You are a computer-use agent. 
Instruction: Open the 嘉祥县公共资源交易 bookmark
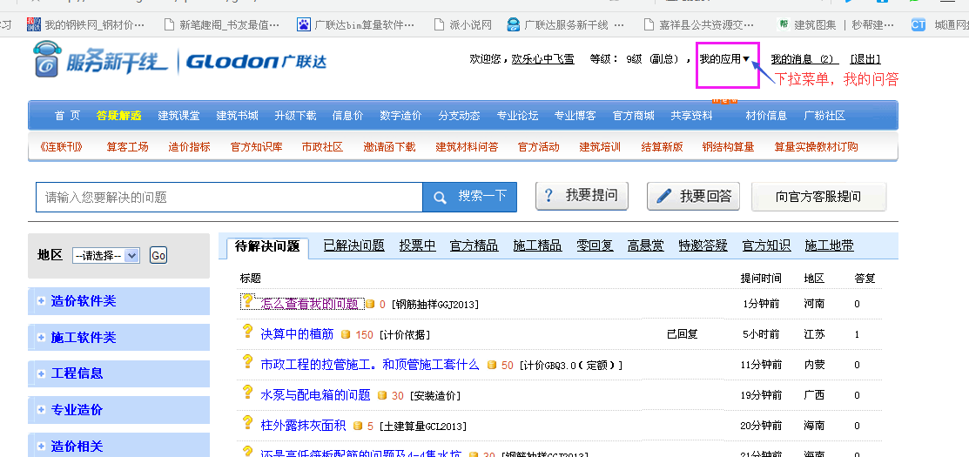tap(699, 24)
